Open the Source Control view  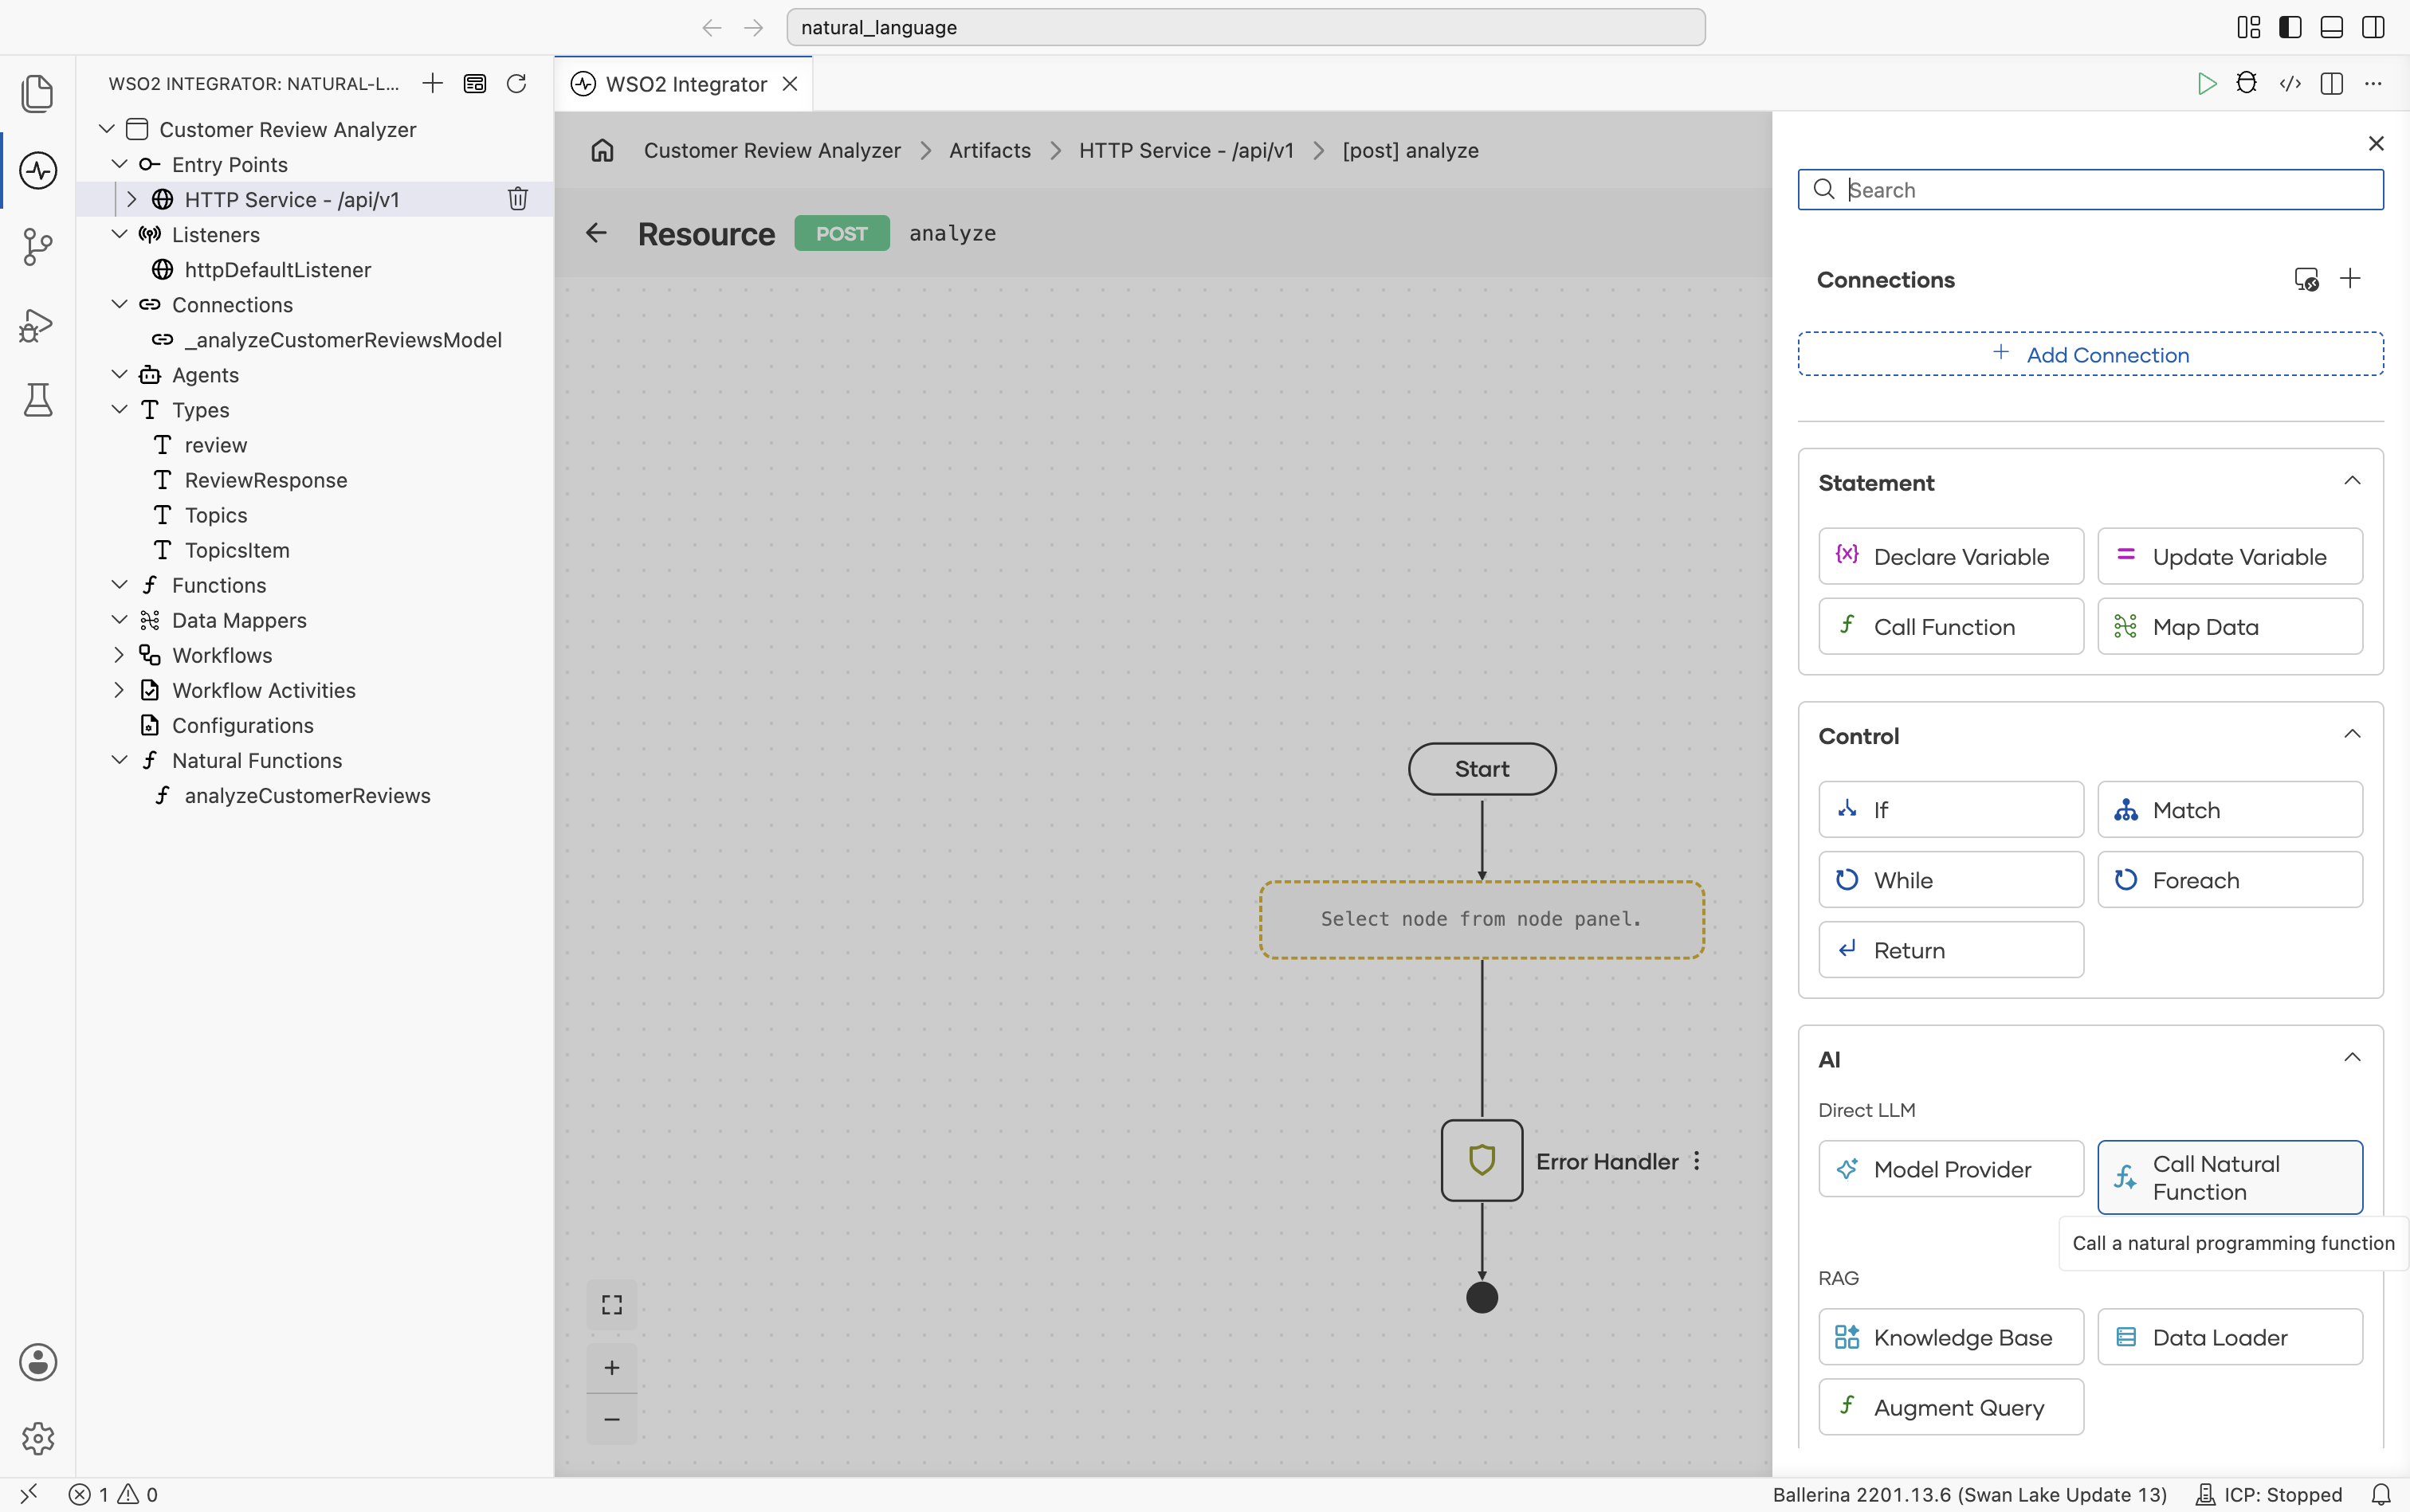(x=38, y=247)
